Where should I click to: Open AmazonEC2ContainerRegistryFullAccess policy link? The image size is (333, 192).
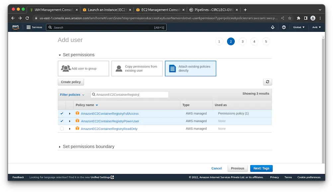110,114
